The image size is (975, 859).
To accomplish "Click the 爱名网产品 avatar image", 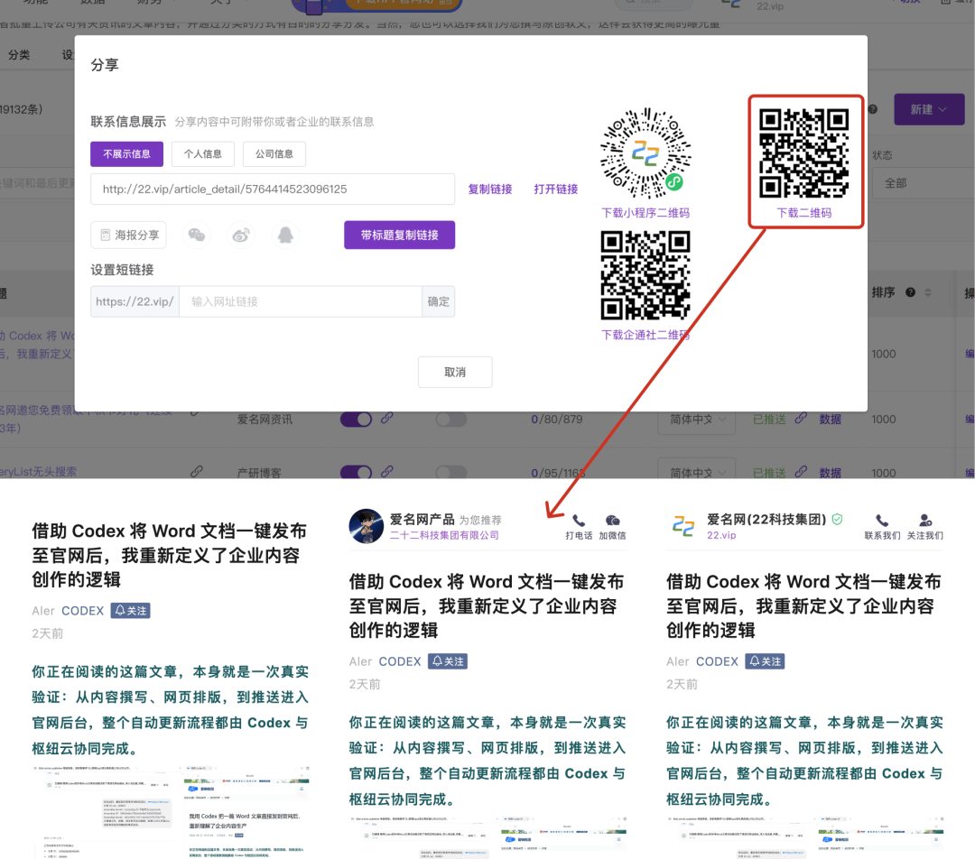I will coord(367,526).
